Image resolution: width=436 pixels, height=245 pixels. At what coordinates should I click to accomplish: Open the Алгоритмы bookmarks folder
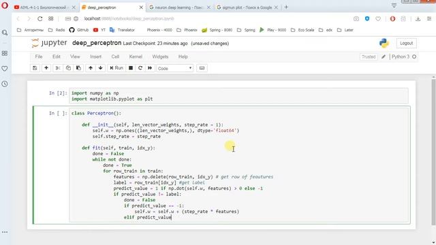30,30
